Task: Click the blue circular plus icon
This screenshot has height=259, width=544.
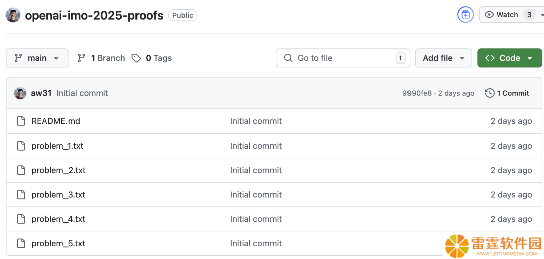Action: coord(465,15)
